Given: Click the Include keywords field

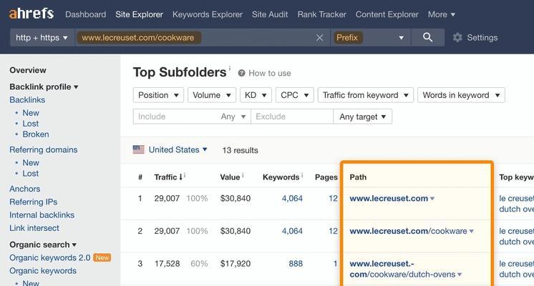Looking at the screenshot, I should click(175, 117).
